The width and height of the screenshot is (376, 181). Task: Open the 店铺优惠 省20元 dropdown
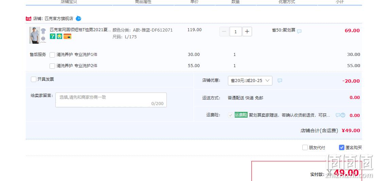tap(250, 81)
